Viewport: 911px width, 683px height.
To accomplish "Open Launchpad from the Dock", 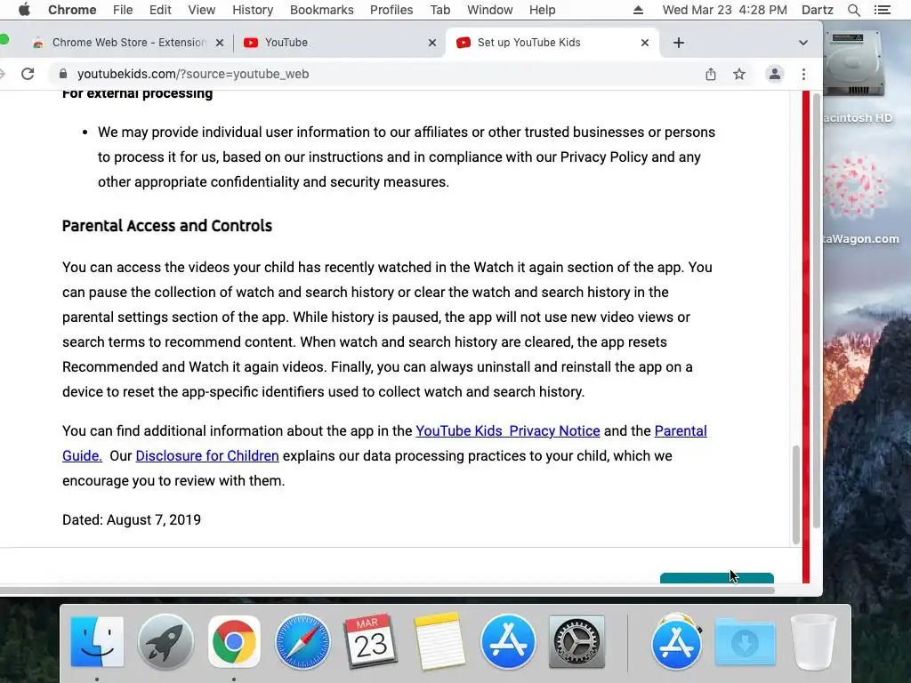I will pos(165,642).
